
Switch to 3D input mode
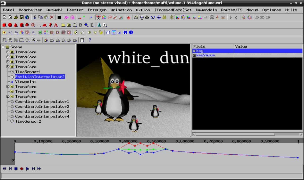tap(257, 17)
